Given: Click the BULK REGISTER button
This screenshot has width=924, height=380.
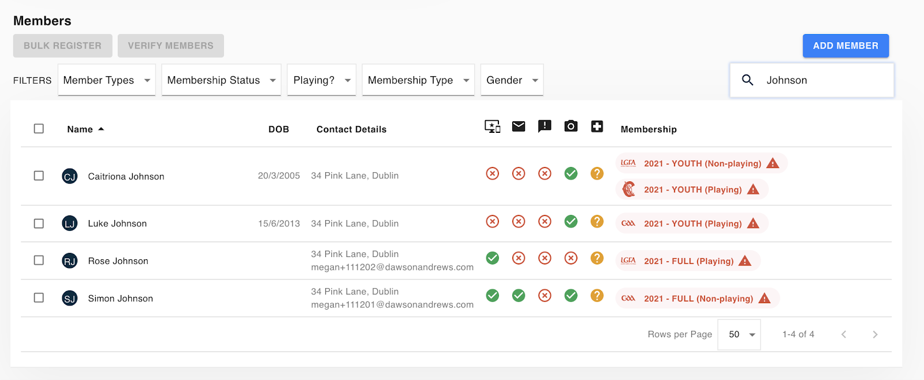Looking at the screenshot, I should click(x=62, y=46).
